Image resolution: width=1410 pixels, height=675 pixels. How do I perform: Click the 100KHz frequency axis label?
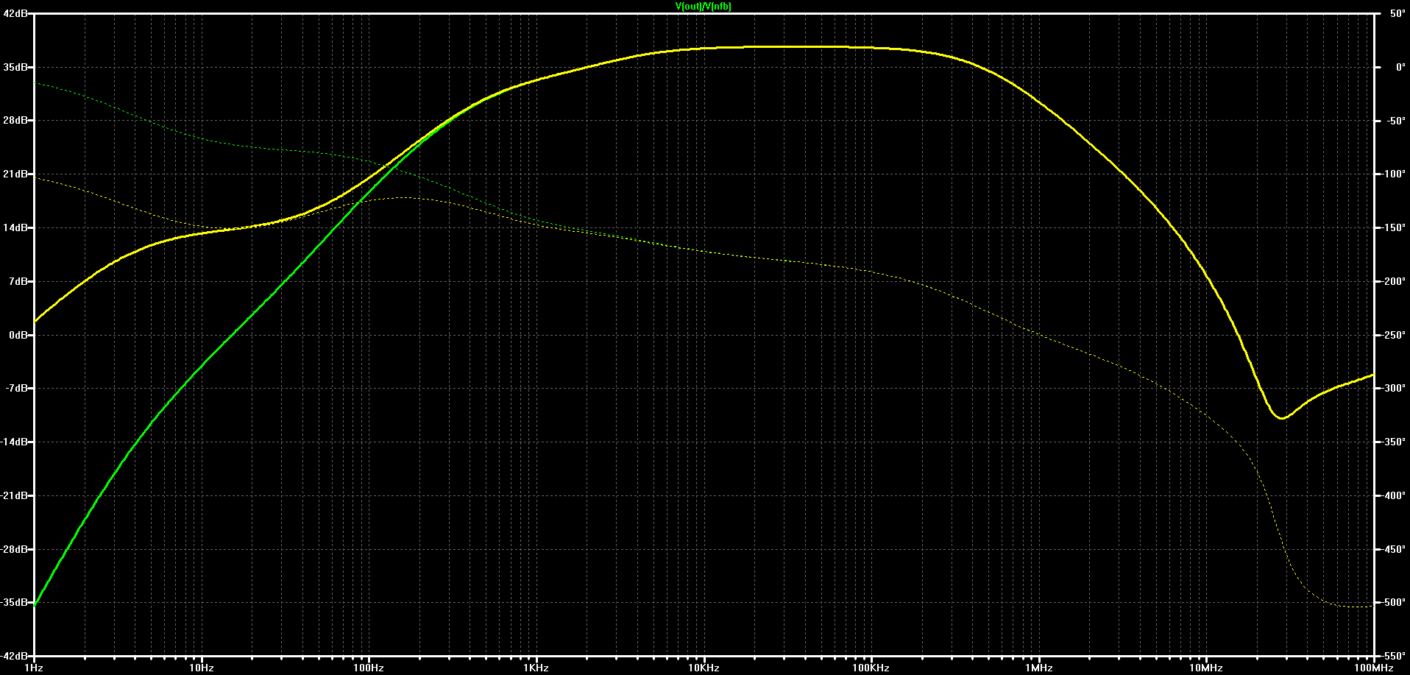(x=871, y=668)
